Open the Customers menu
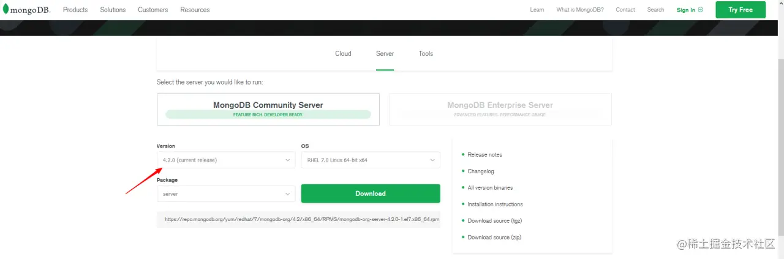The width and height of the screenshot is (784, 259). point(153,10)
